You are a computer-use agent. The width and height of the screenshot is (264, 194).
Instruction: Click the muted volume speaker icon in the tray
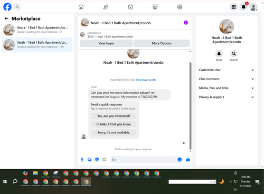(x=235, y=189)
